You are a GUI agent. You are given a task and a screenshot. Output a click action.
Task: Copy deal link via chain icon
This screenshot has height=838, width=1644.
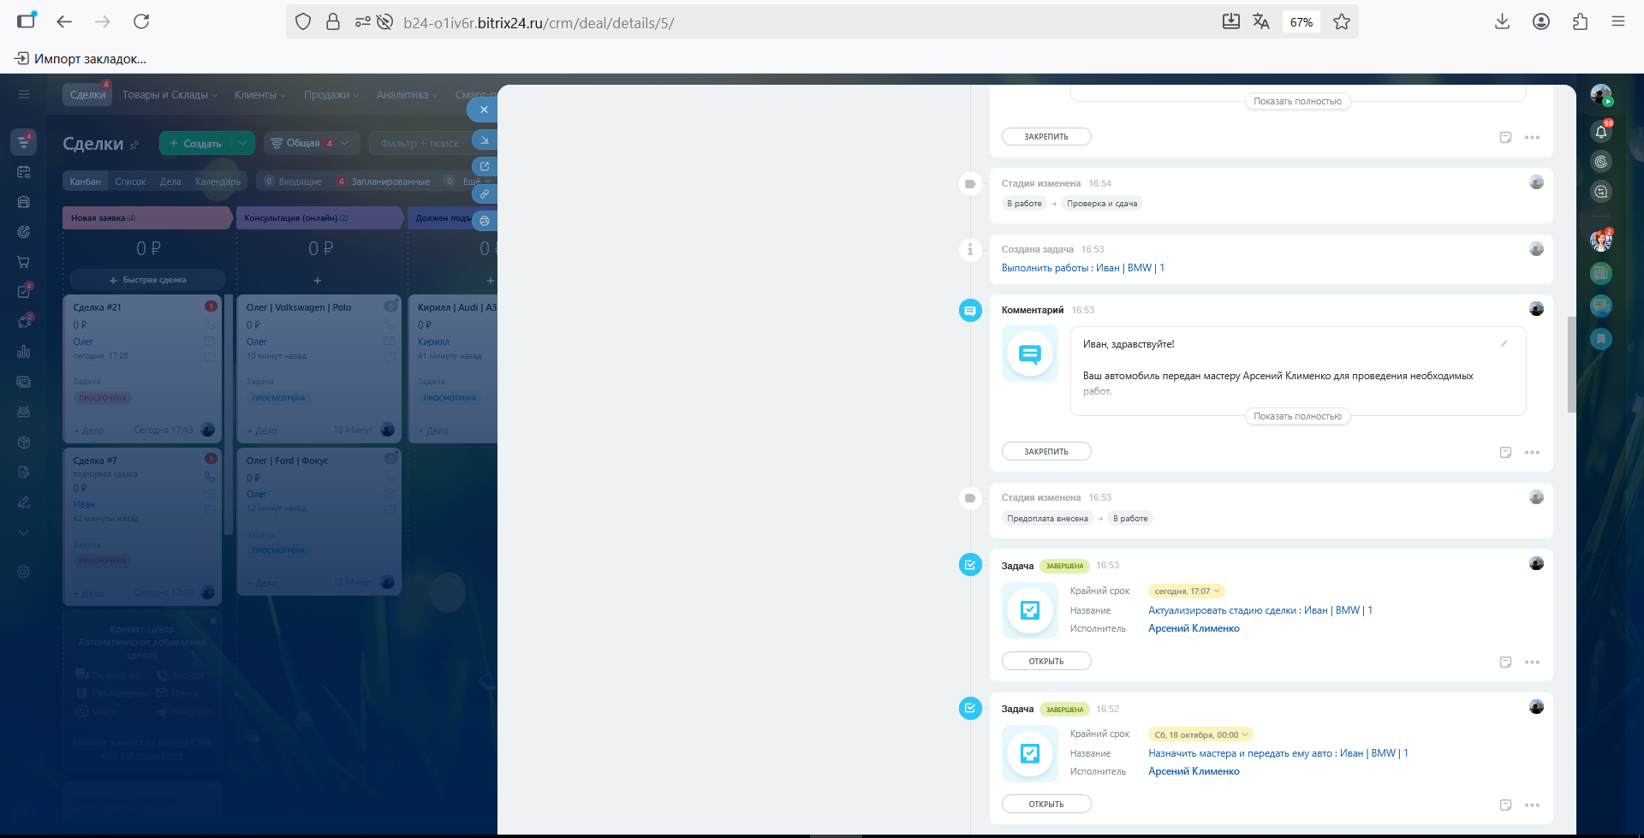click(x=485, y=193)
